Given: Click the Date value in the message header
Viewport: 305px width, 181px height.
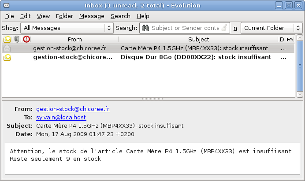Looking at the screenshot, I should (x=85, y=134).
